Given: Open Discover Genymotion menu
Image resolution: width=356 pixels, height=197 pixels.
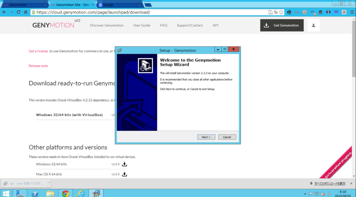Looking at the screenshot, I should click(x=107, y=25).
